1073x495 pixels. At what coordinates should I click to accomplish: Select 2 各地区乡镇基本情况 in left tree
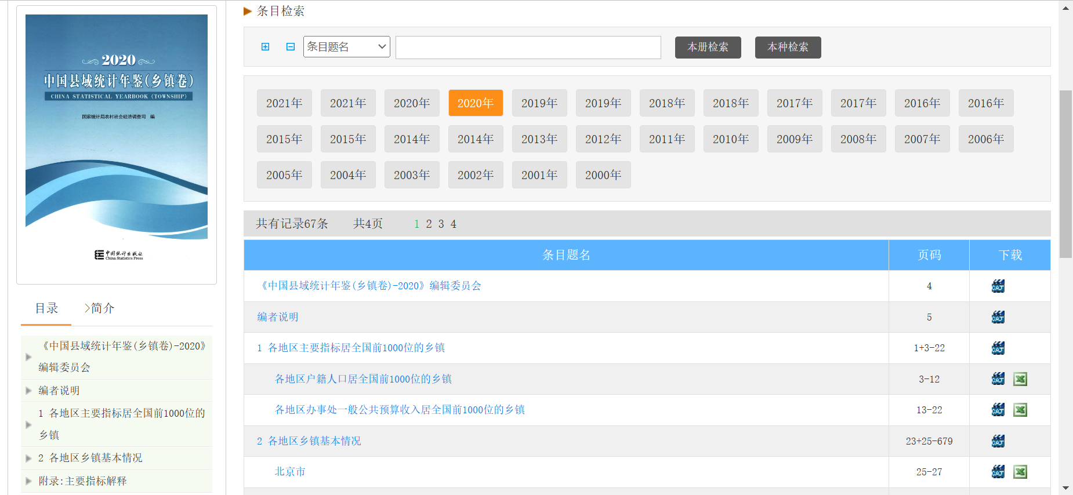pyautogui.click(x=90, y=458)
